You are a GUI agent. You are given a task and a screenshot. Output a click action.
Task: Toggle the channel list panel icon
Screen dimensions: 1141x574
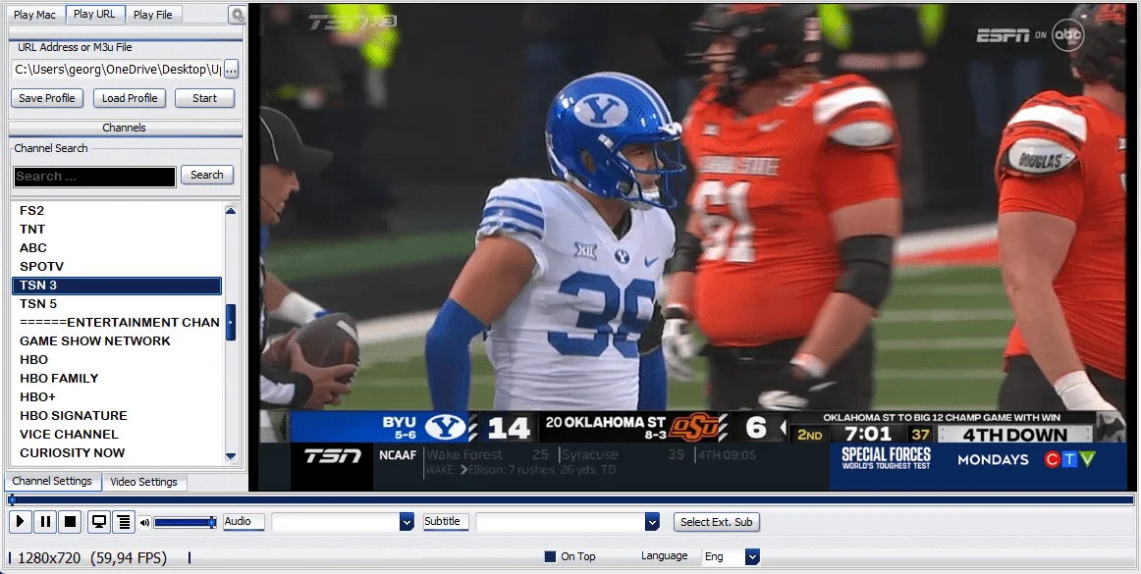click(x=124, y=521)
